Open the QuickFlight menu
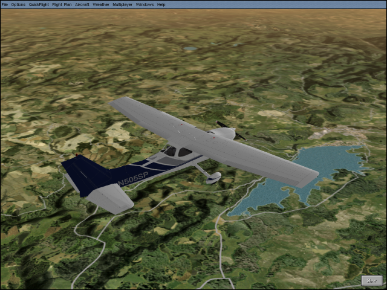Viewport: 387px width, 290px height. click(x=39, y=4)
